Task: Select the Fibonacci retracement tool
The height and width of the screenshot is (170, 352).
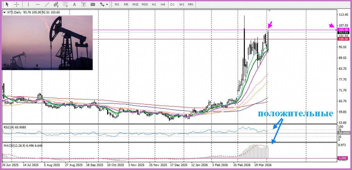Action: pyautogui.click(x=65, y=4)
